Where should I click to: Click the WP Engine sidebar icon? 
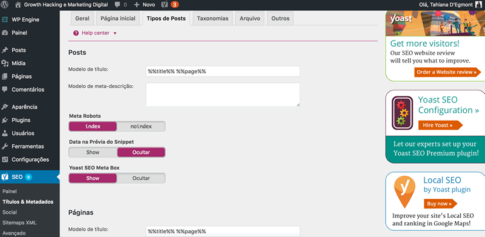click(5, 19)
